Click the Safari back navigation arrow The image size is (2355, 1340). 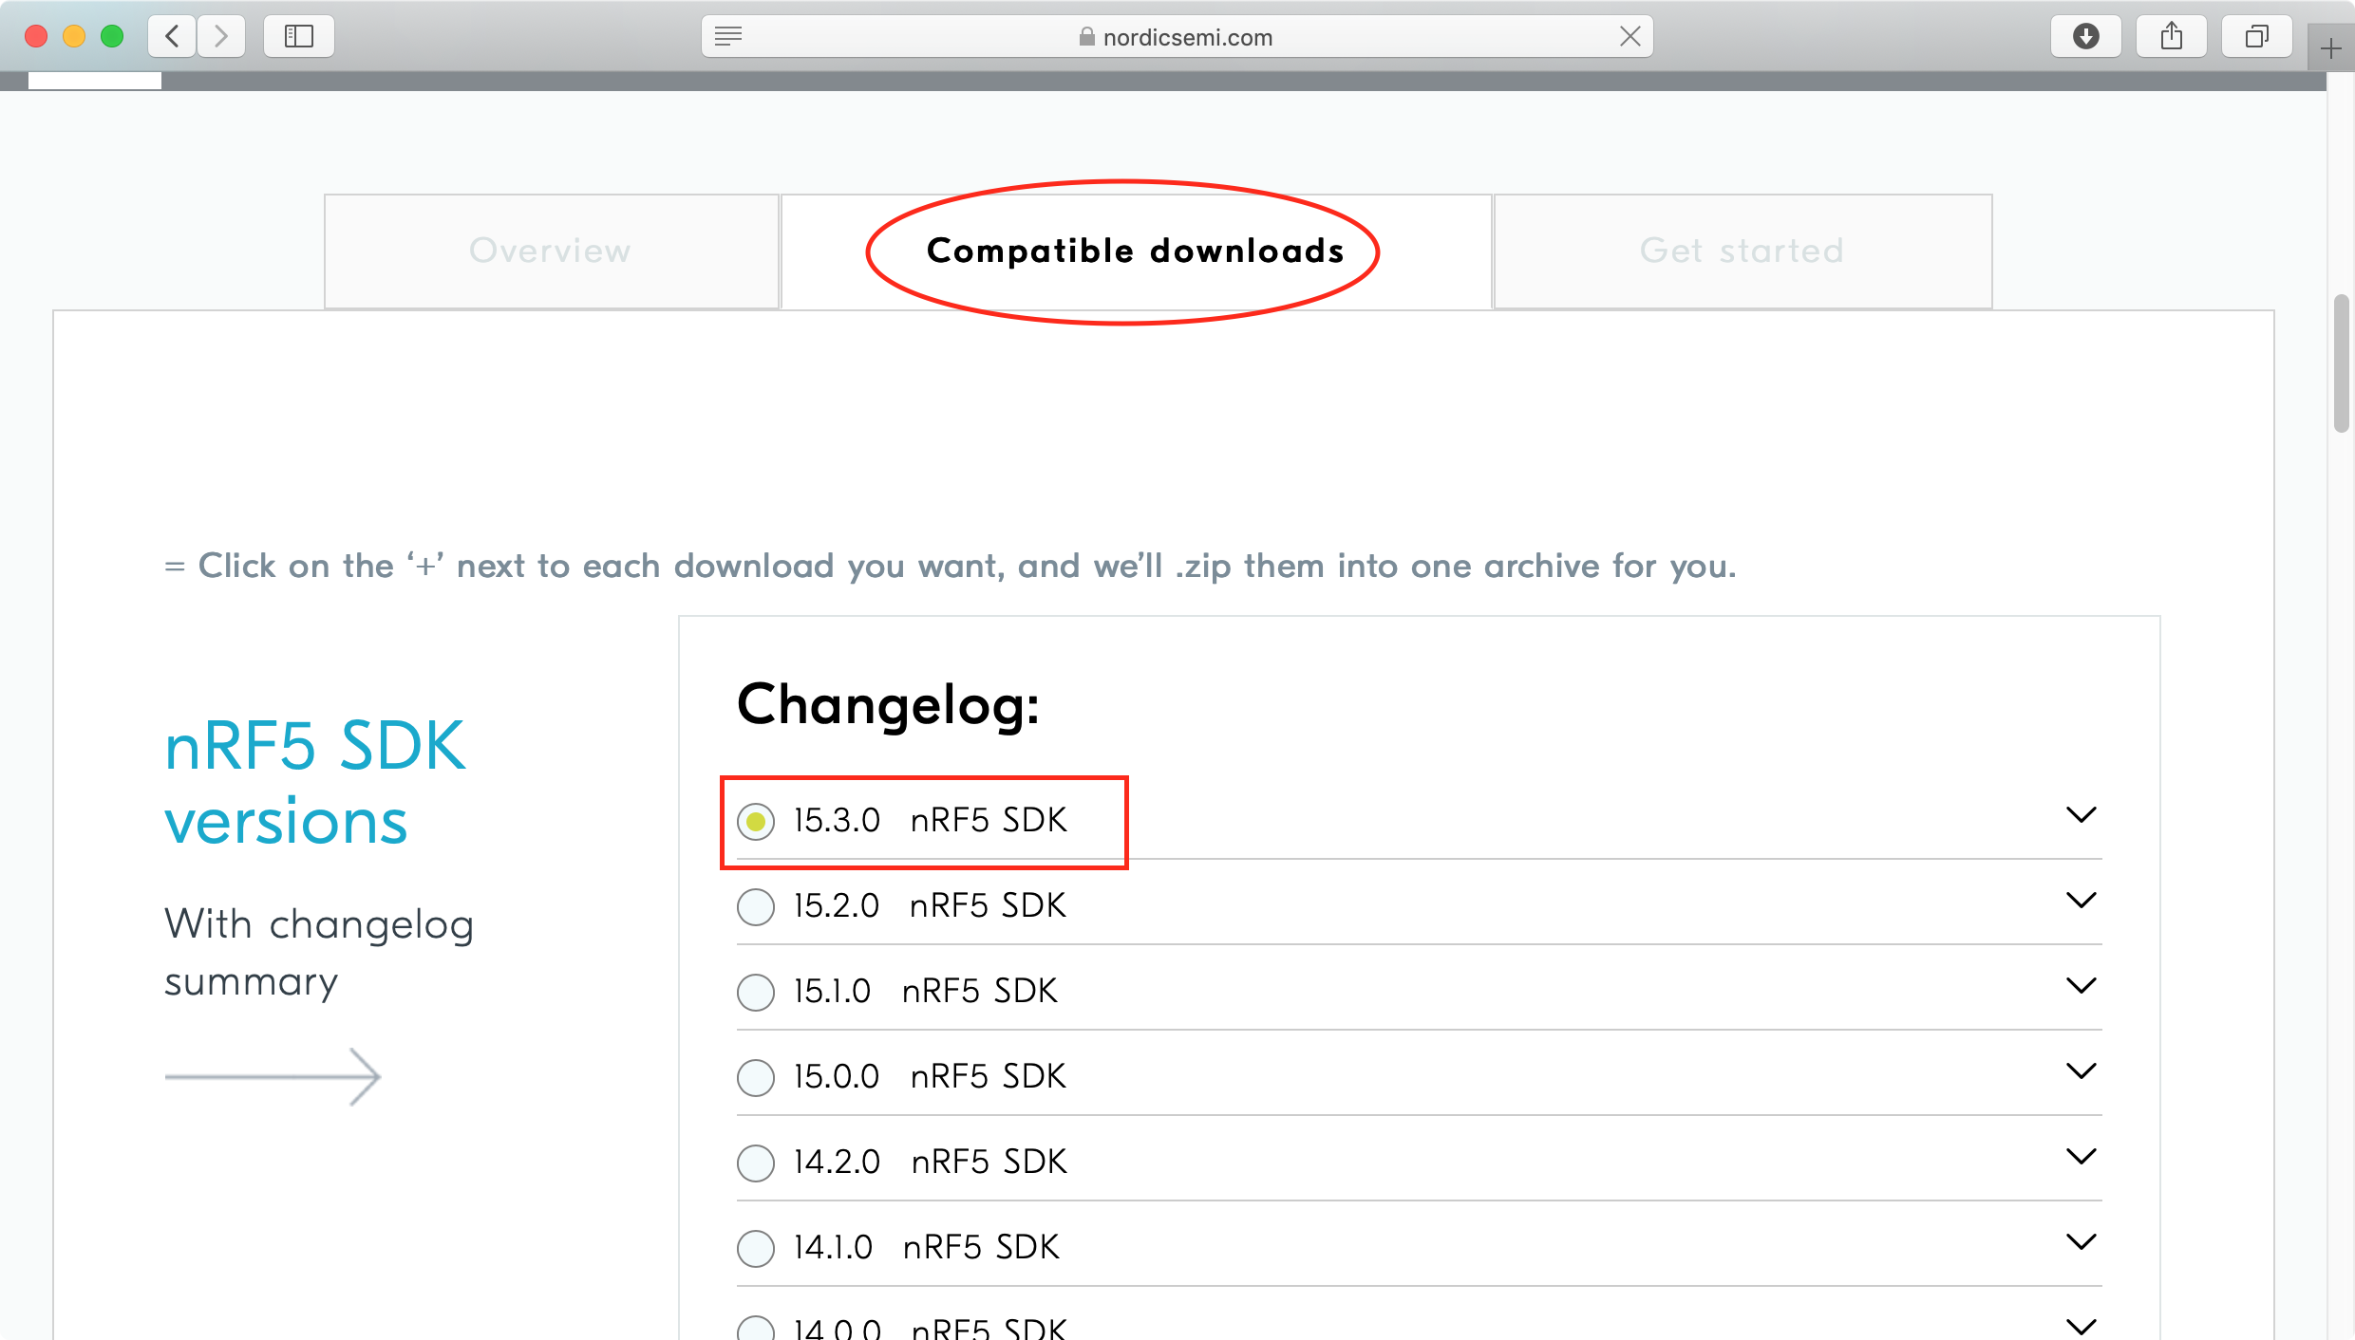172,36
